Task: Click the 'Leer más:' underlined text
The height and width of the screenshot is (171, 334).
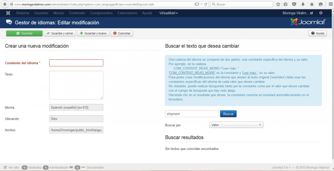Action: (250, 73)
